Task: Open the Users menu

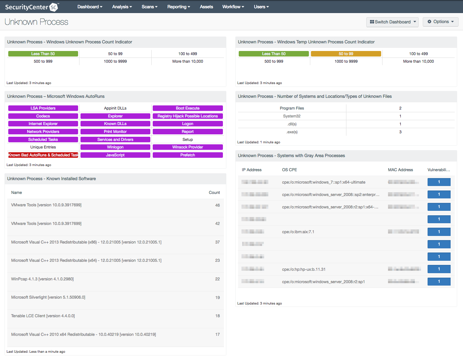Action: click(x=261, y=7)
